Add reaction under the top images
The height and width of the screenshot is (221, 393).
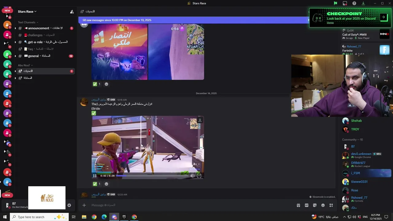106,84
